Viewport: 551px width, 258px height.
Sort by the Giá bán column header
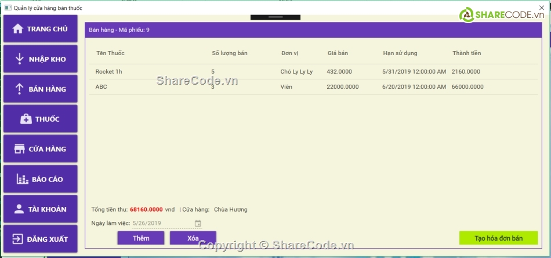pos(338,53)
